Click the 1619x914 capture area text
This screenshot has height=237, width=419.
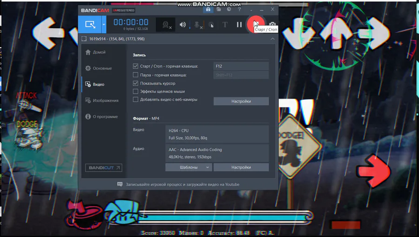click(117, 39)
